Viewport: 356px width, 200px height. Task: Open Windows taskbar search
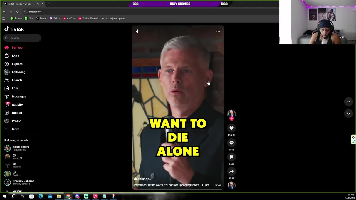coord(13,196)
